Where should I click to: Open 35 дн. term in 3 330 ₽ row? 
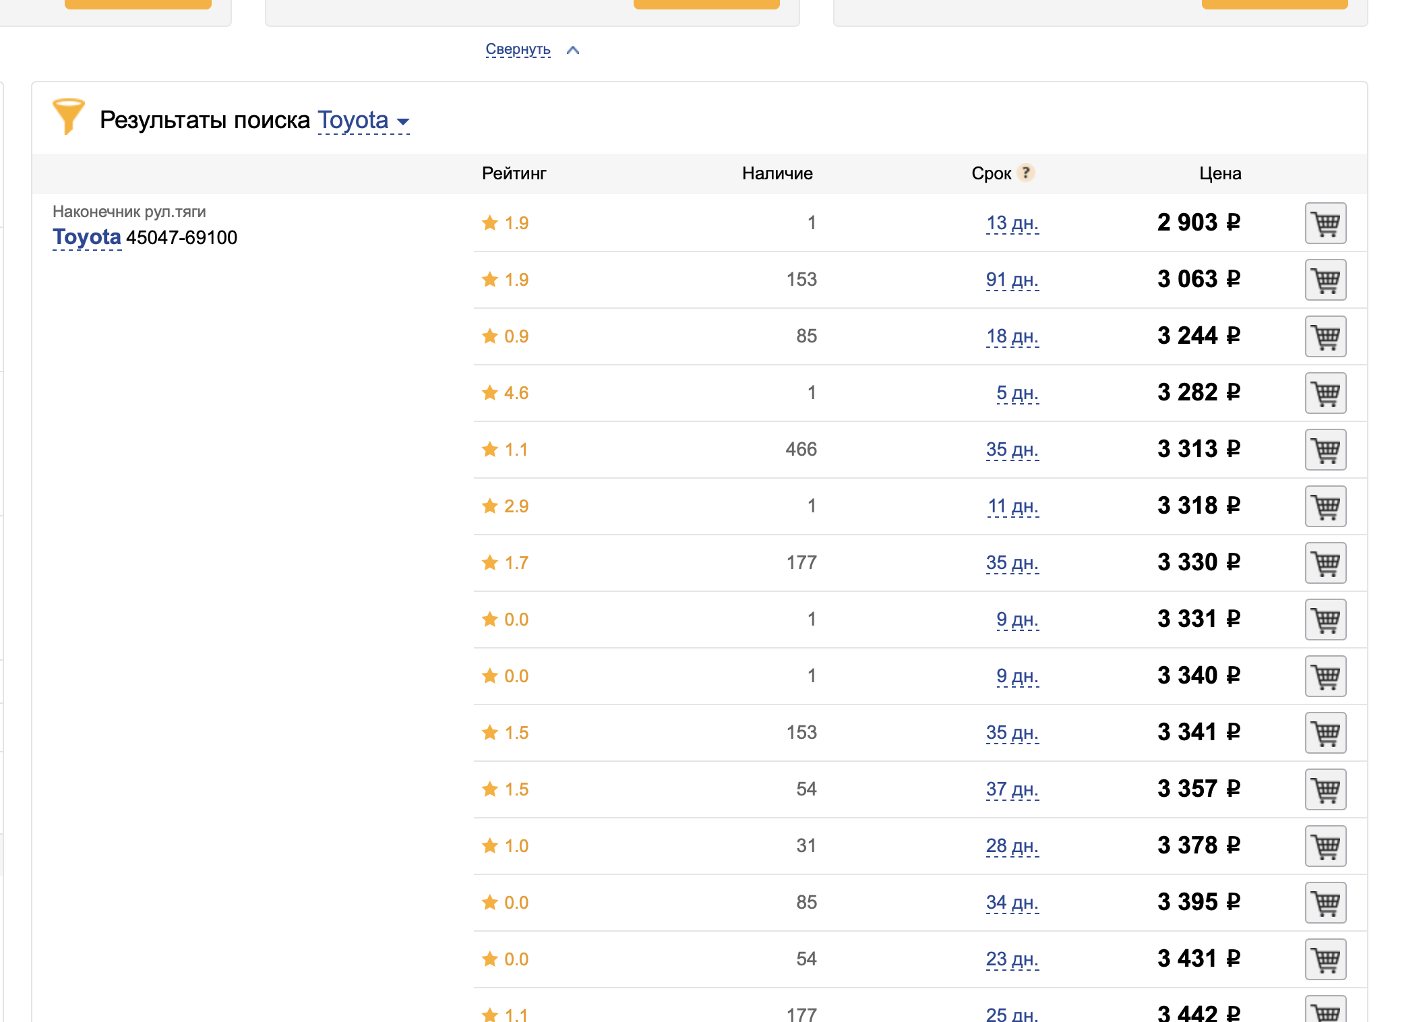(1012, 563)
